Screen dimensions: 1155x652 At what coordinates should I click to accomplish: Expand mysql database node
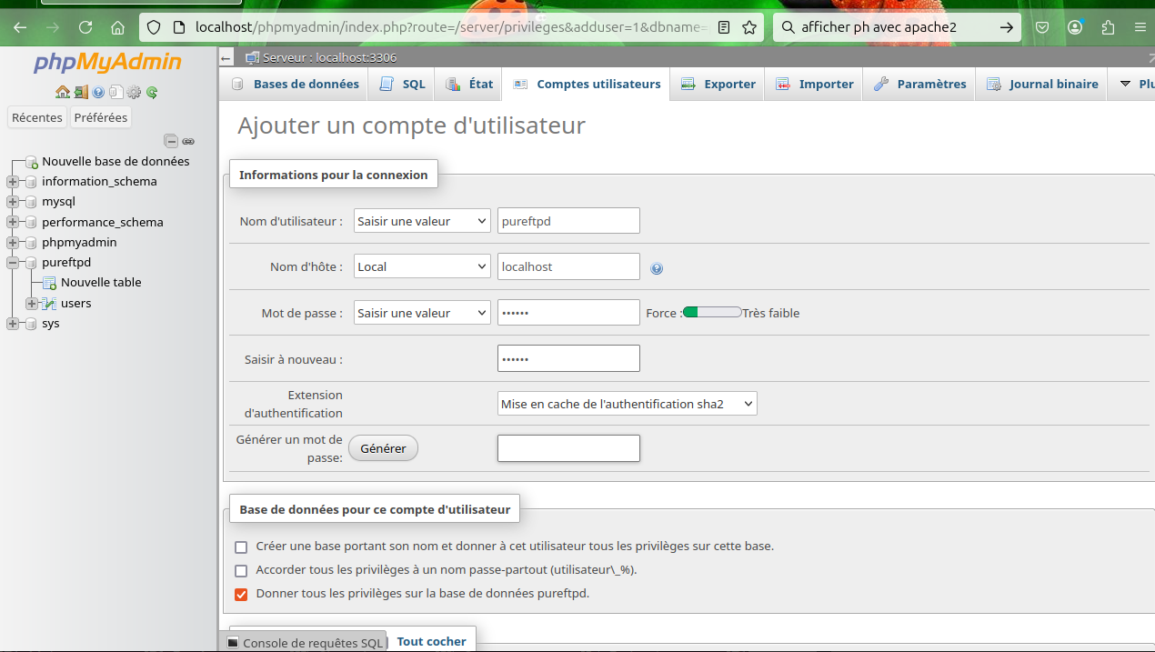point(13,202)
